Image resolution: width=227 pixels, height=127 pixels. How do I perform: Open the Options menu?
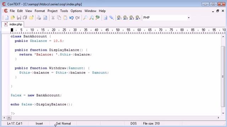(x=76, y=11)
